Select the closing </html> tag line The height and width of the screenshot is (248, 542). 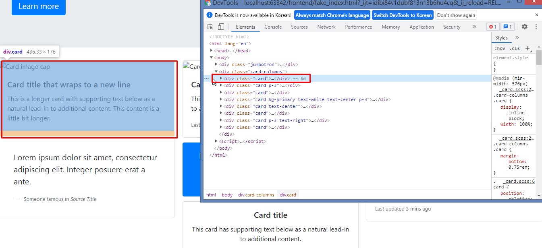click(x=218, y=155)
